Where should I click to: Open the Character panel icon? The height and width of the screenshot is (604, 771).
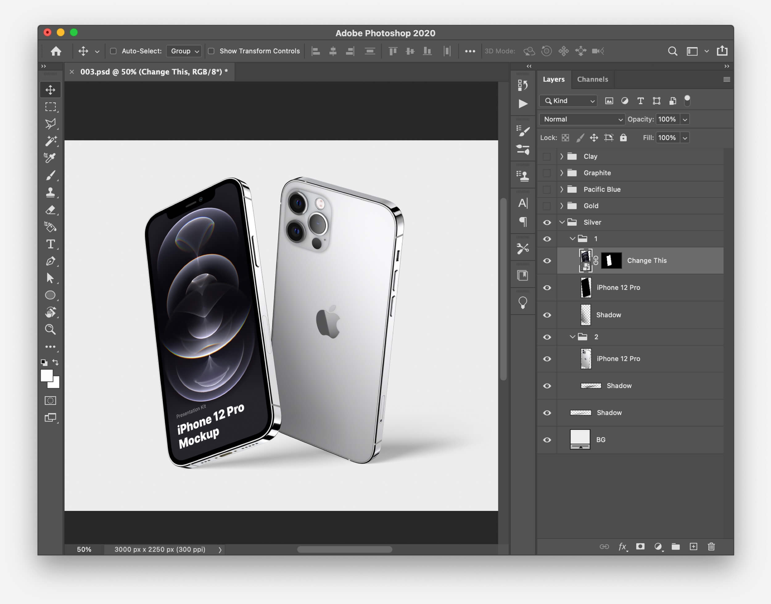click(523, 203)
